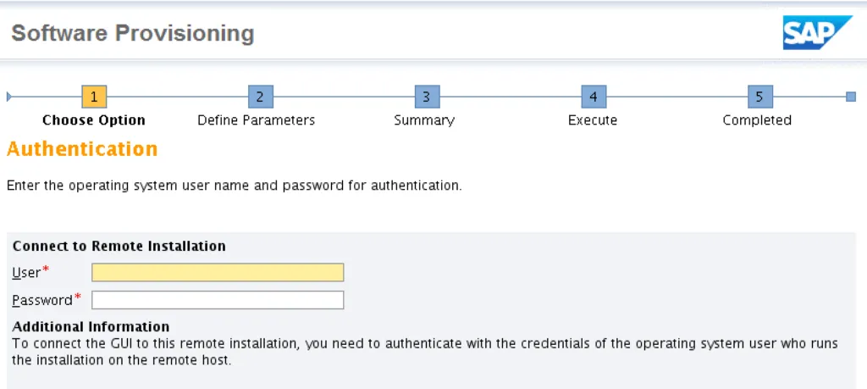
Task: Go to the Define Parameters step label
Action: click(x=257, y=120)
